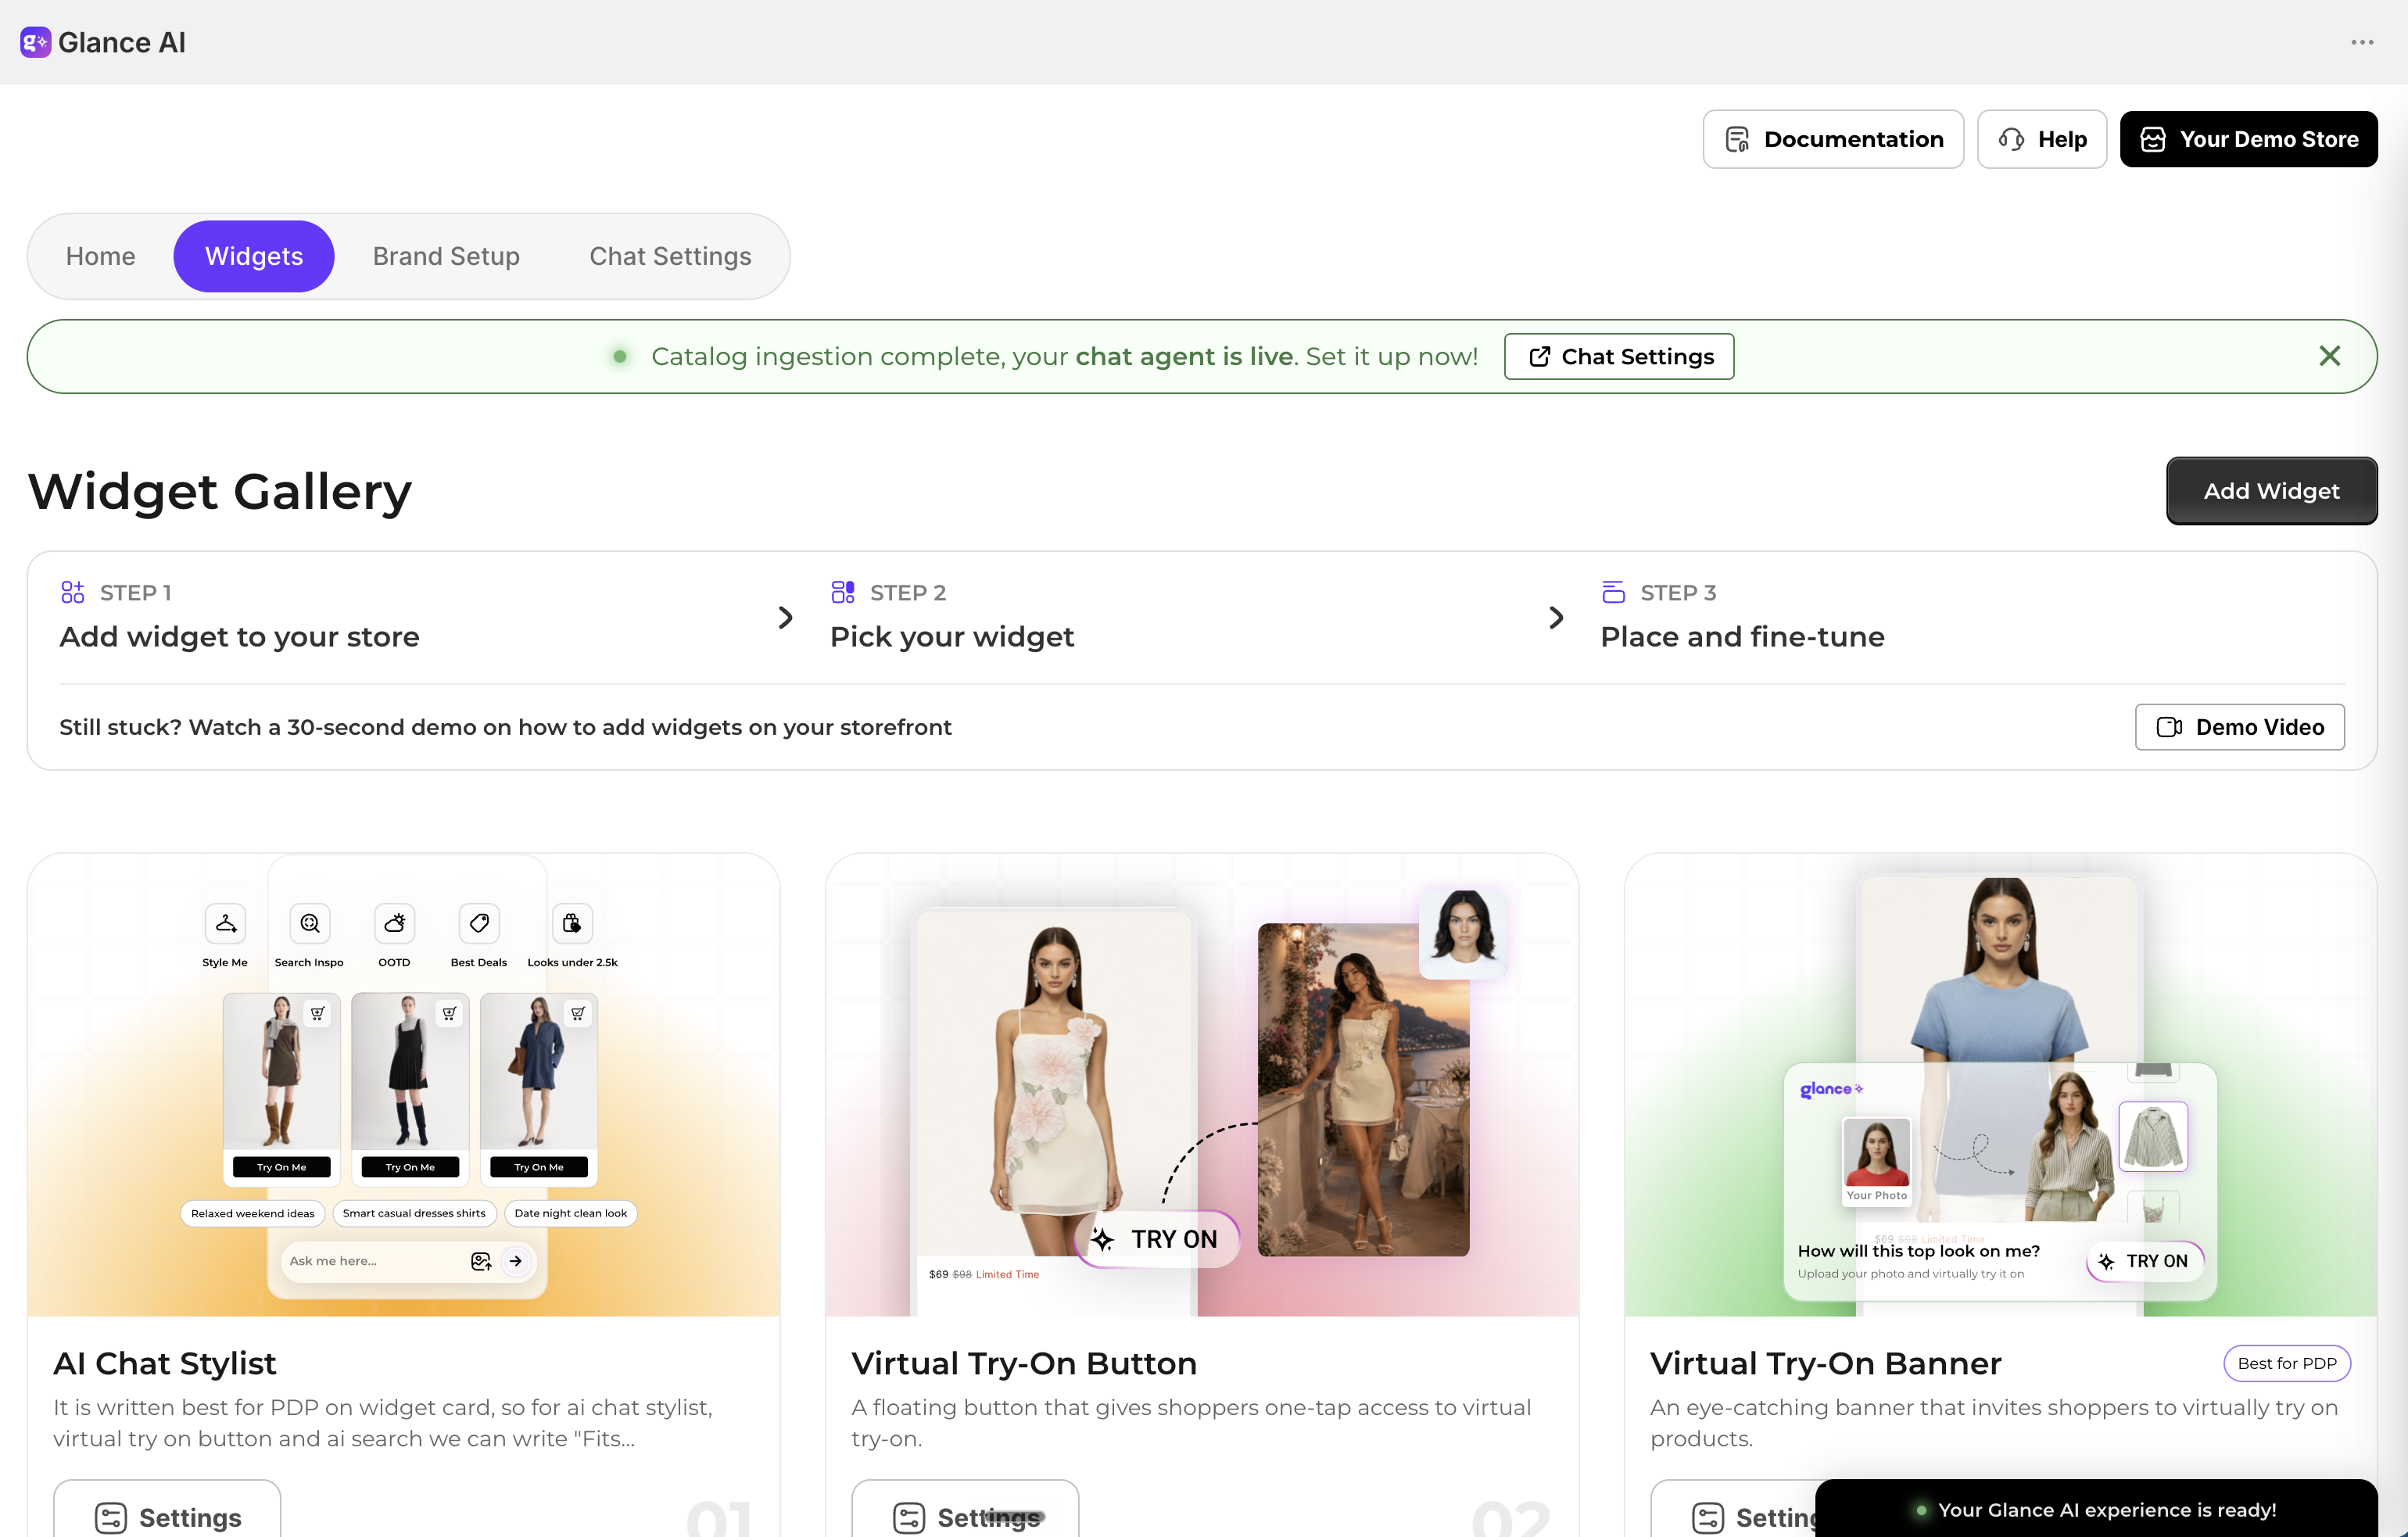Click the OOTD icon
This screenshot has width=2408, height=1537.
click(395, 923)
